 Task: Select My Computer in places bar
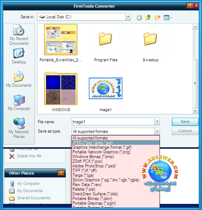pos(19,103)
